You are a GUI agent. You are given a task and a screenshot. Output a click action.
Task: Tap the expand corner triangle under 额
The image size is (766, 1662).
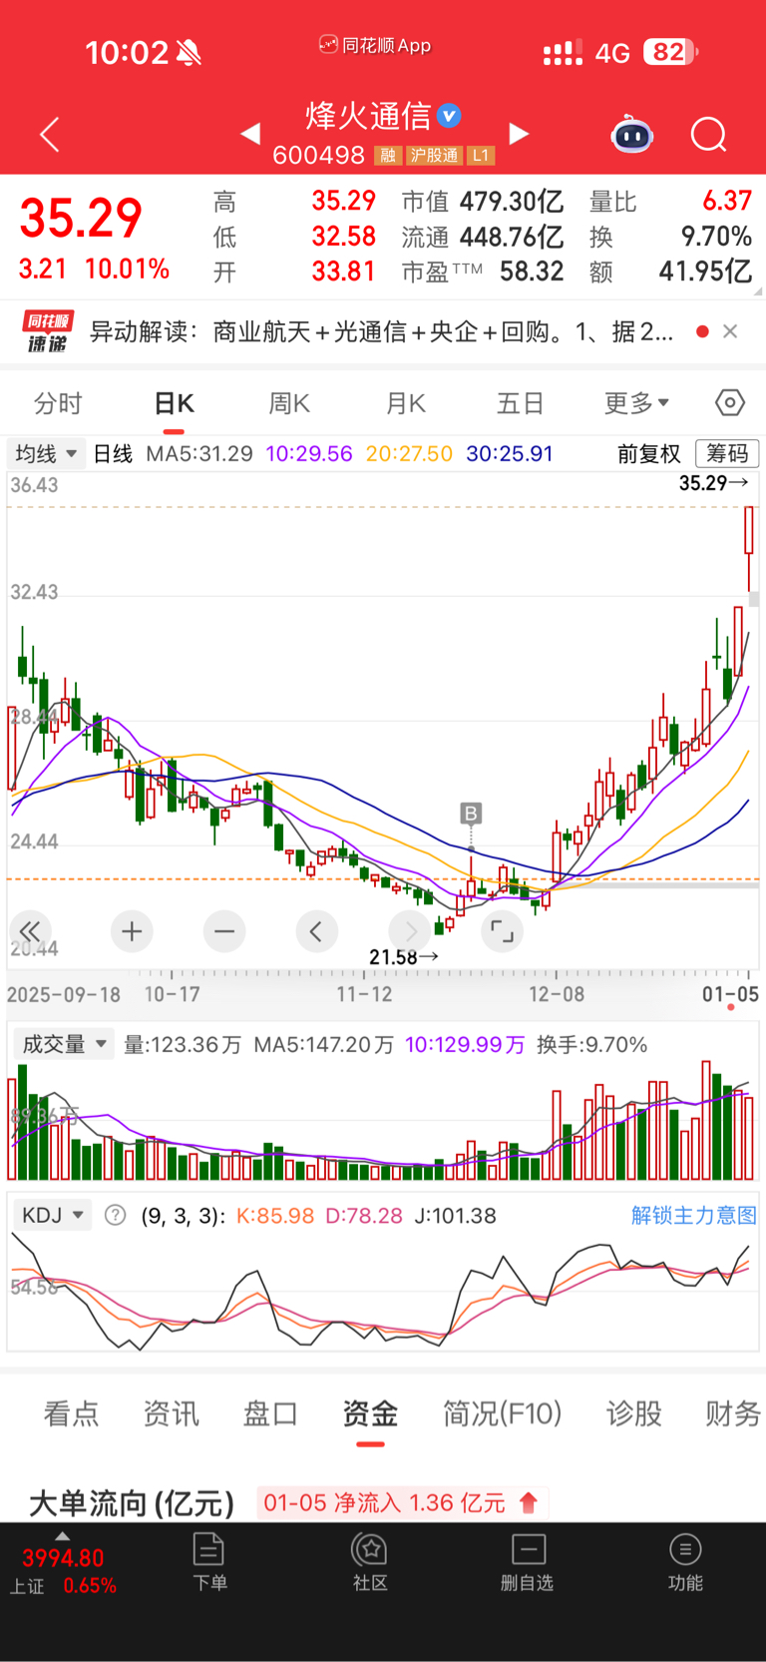click(757, 291)
